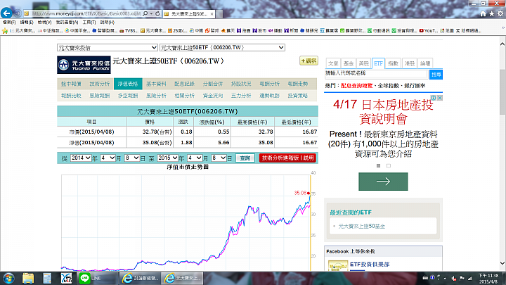This screenshot has height=285, width=506.
Task: Open the 中国平安 bookmark
Action: 77,31
